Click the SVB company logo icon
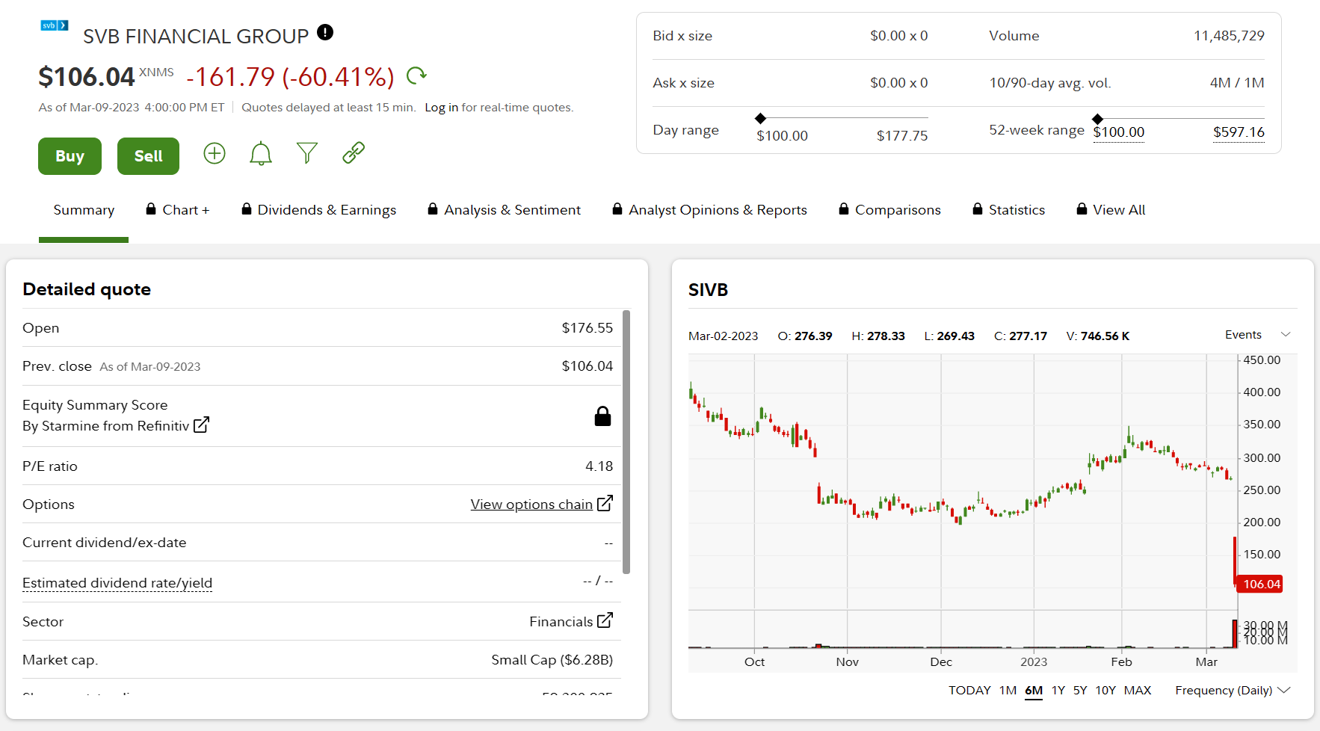 coord(54,25)
